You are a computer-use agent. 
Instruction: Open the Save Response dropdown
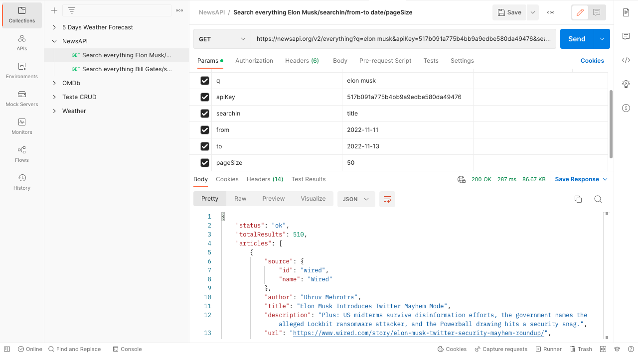click(x=581, y=179)
